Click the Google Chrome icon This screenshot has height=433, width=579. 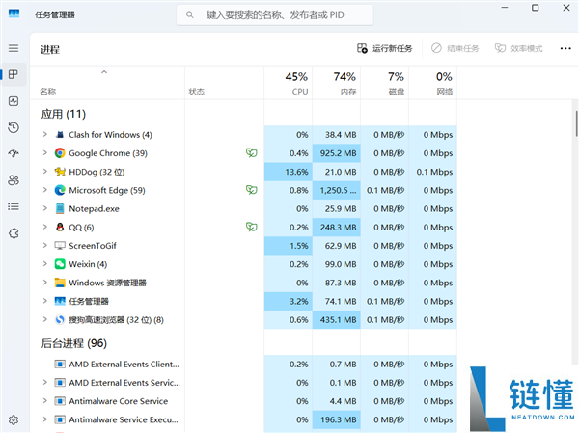point(60,153)
